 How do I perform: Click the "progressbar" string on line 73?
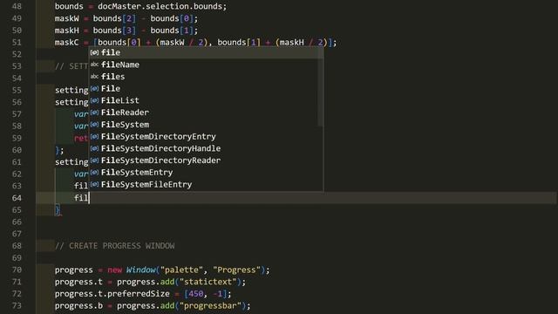[x=211, y=306]
